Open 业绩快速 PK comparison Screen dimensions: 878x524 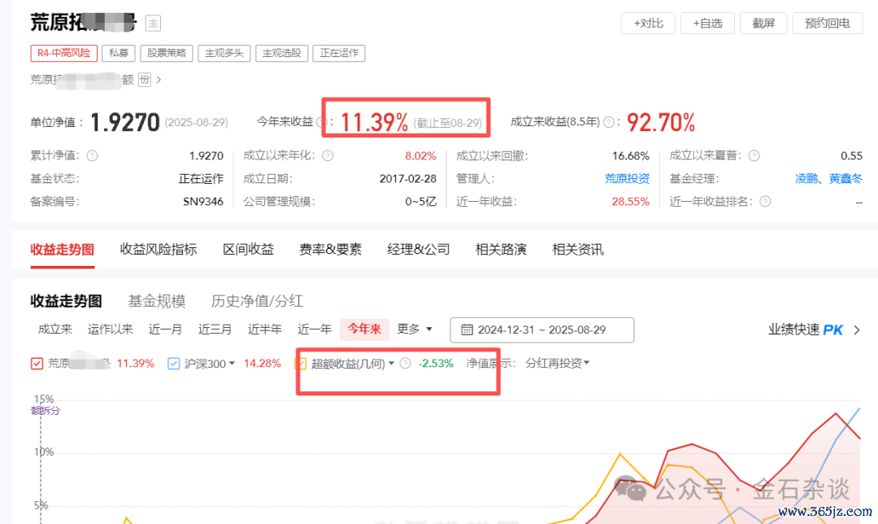pos(805,330)
